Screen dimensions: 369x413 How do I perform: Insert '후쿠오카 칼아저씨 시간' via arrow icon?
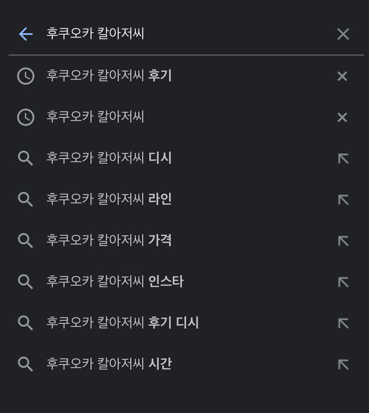[x=343, y=364]
